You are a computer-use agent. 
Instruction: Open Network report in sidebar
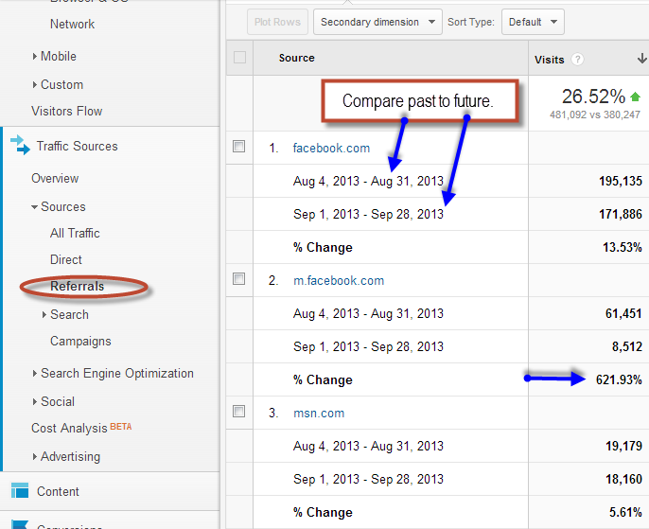tap(72, 24)
